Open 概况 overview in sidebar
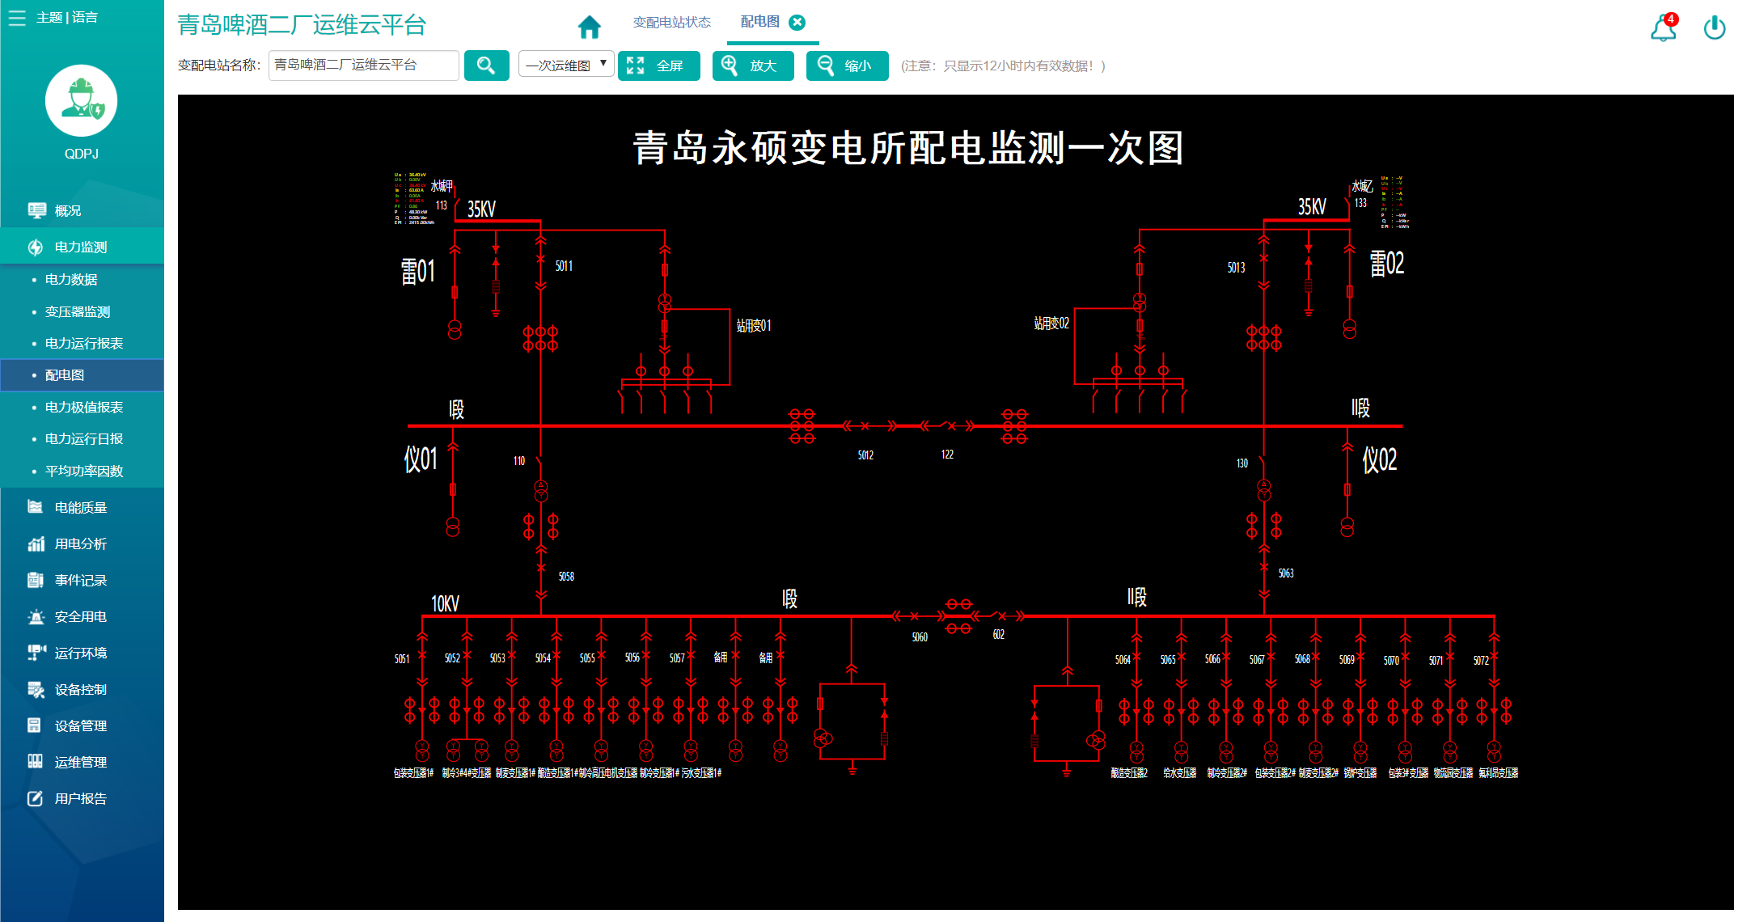Viewport: 1747px width, 922px height. [x=68, y=210]
